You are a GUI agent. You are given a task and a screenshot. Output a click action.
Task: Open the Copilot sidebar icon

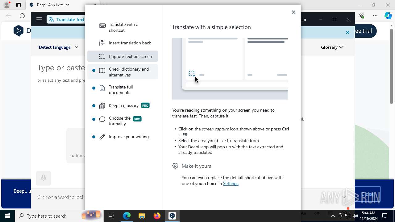[x=388, y=16]
